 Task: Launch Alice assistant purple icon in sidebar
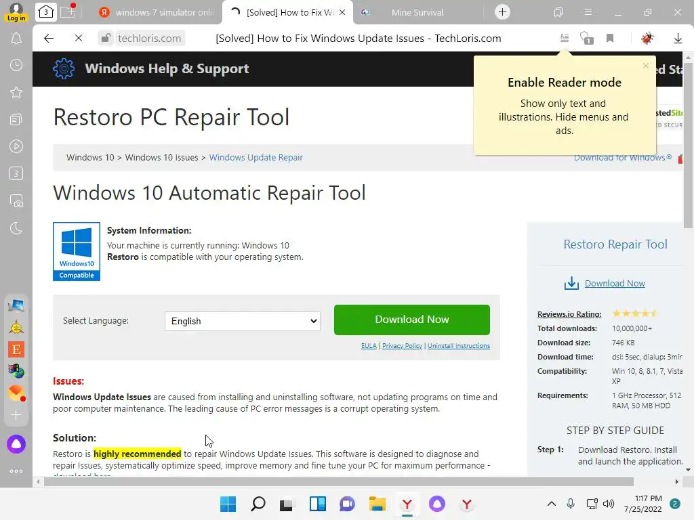(16, 444)
